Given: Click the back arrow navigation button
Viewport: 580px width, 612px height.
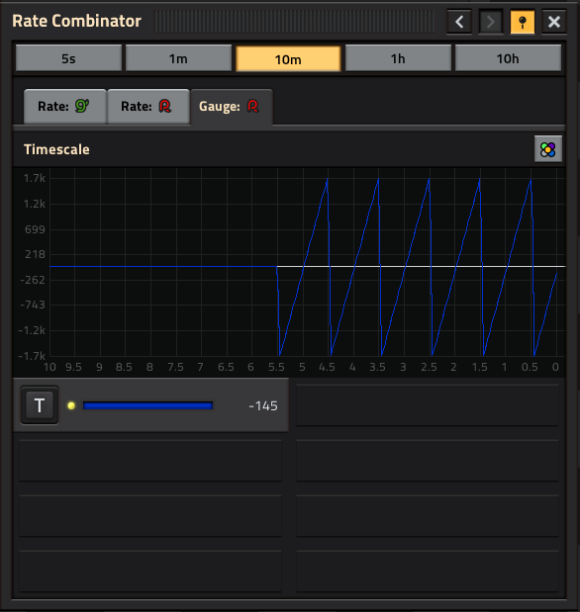Looking at the screenshot, I should [x=459, y=22].
